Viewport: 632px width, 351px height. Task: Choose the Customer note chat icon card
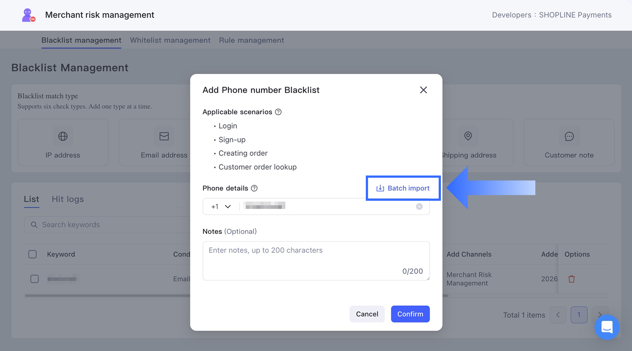pos(569,142)
